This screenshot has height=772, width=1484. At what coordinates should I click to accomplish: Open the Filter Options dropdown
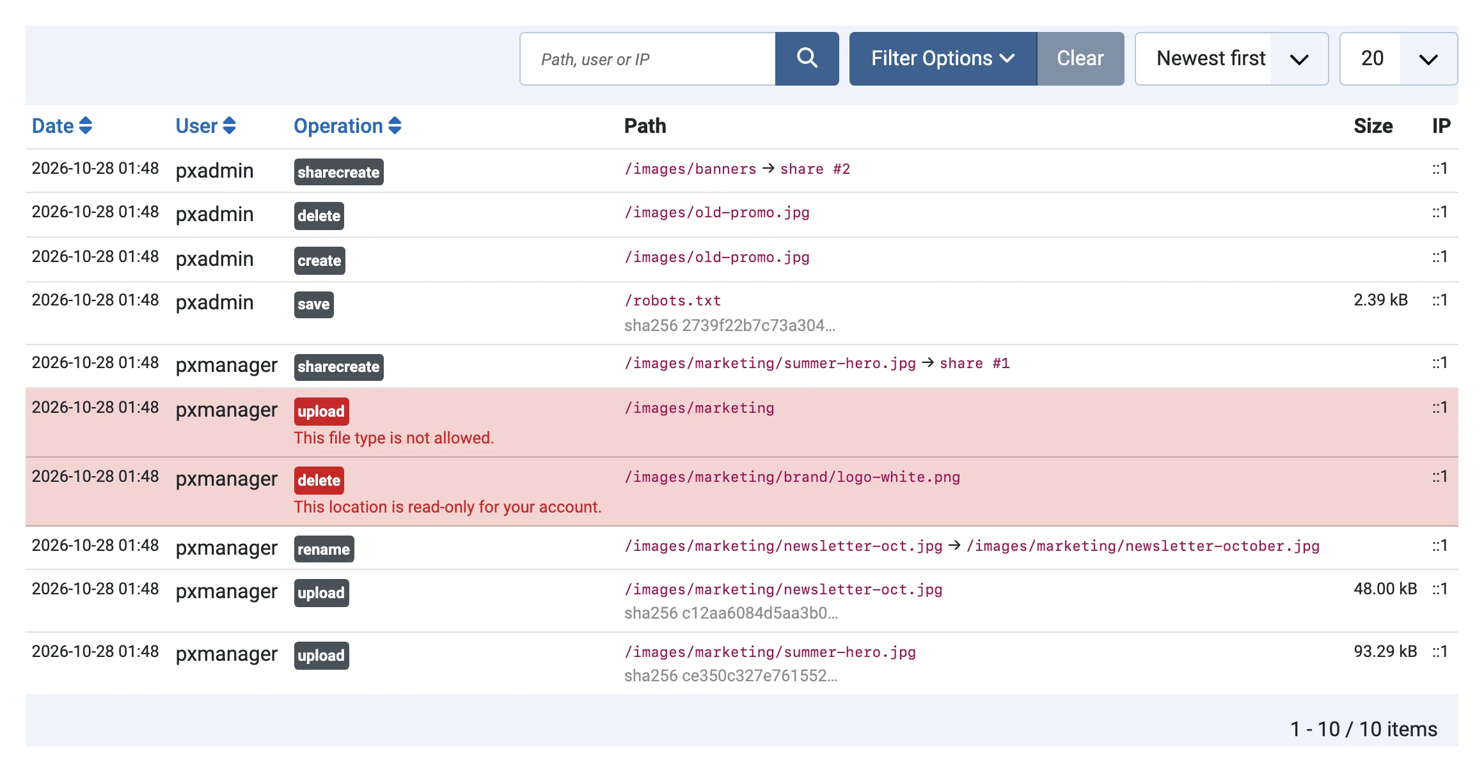[x=943, y=59]
